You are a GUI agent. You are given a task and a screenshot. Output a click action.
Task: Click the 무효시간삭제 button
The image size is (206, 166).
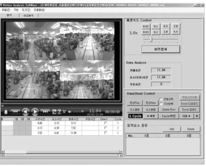click(x=189, y=98)
